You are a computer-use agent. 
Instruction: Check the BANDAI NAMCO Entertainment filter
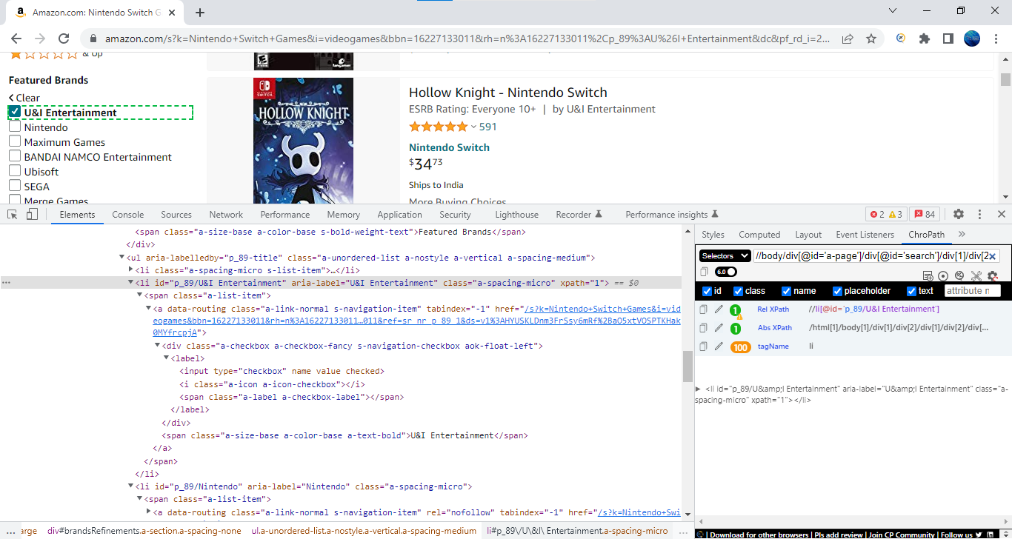tap(14, 156)
